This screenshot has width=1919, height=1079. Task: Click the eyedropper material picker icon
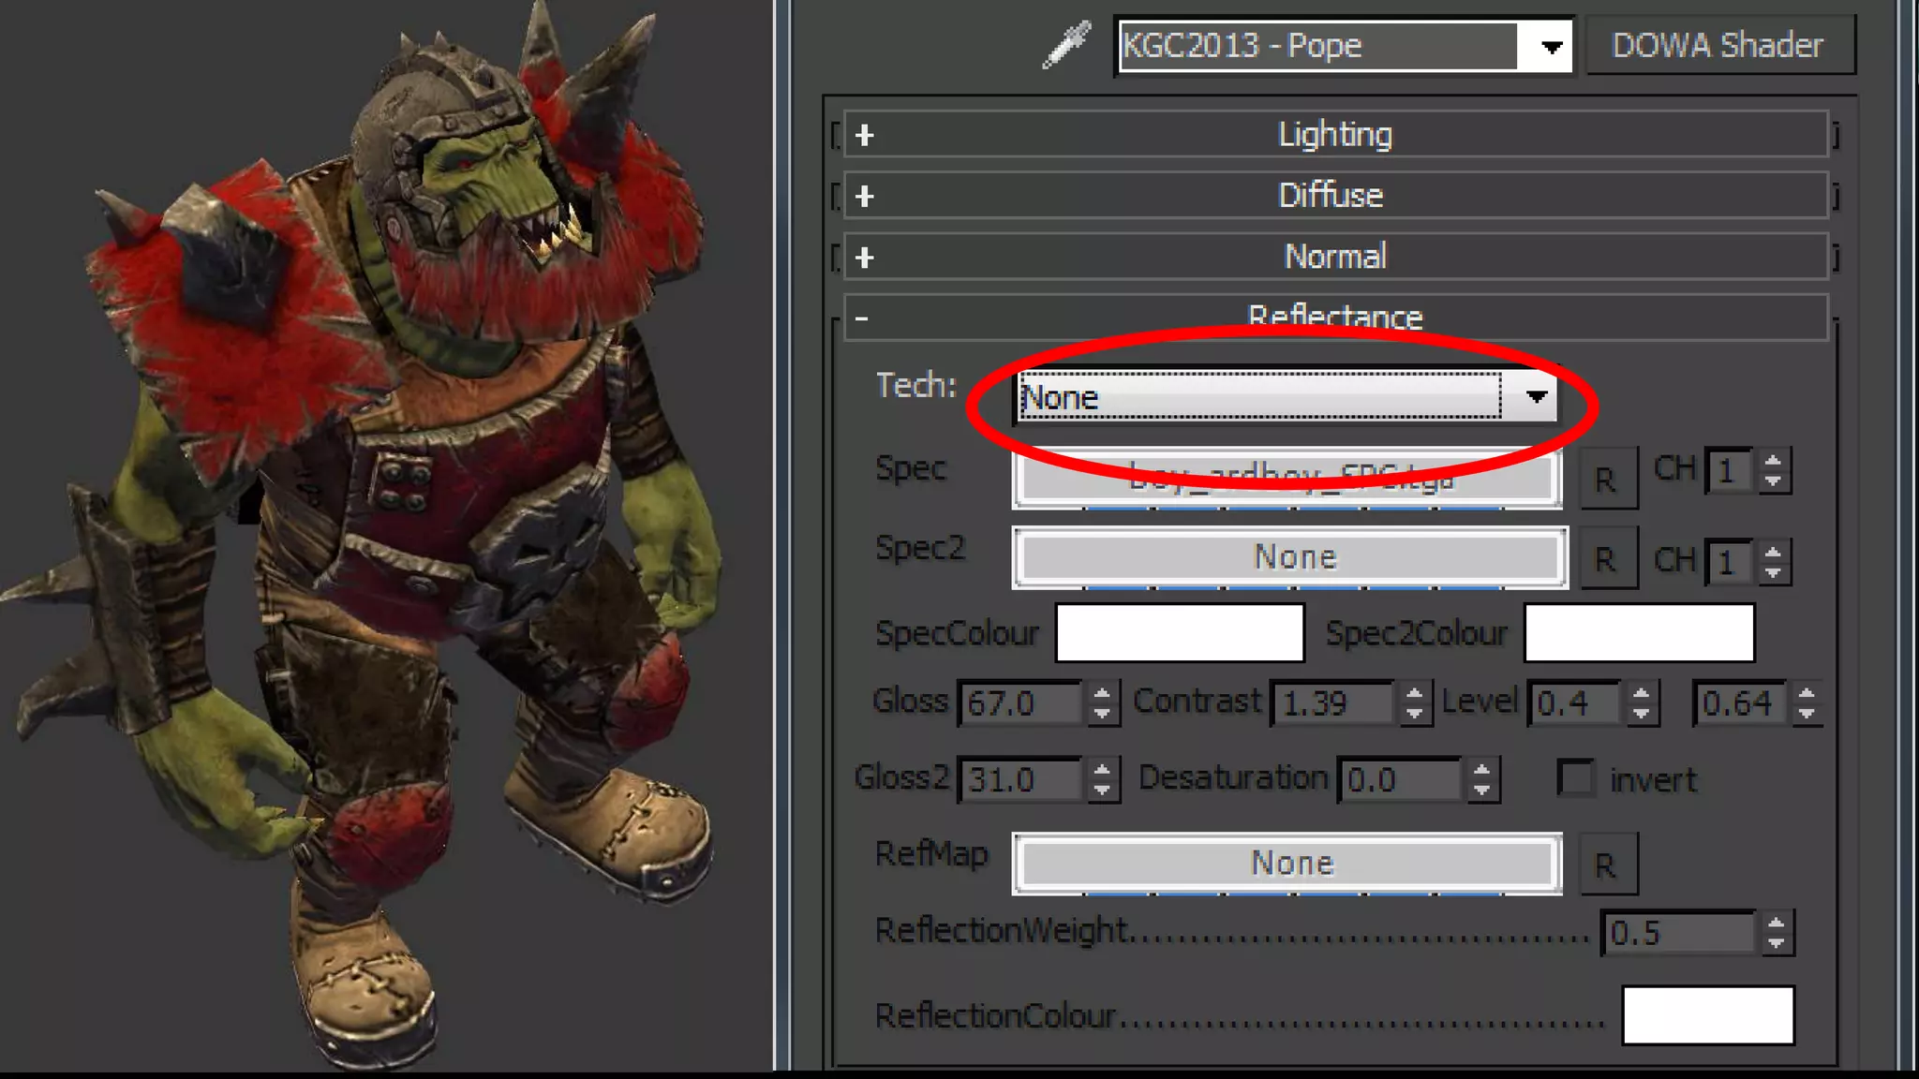coord(1066,44)
